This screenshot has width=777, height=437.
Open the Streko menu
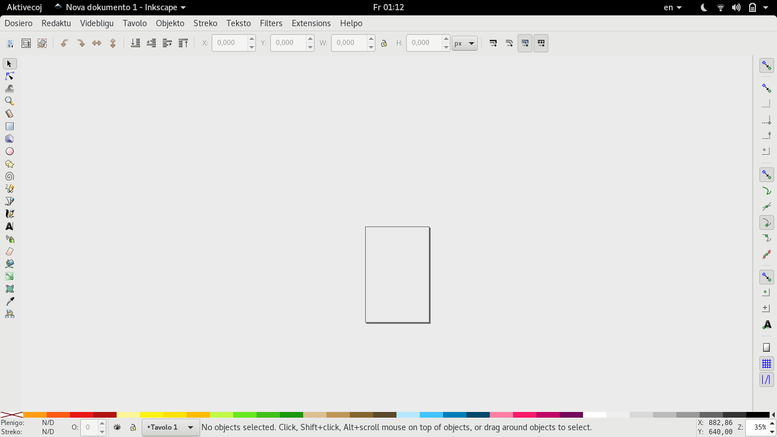(x=205, y=23)
